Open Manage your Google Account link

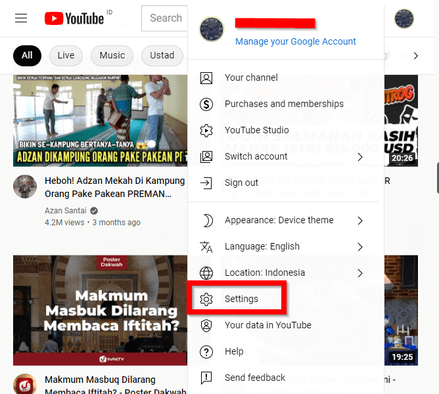(295, 41)
